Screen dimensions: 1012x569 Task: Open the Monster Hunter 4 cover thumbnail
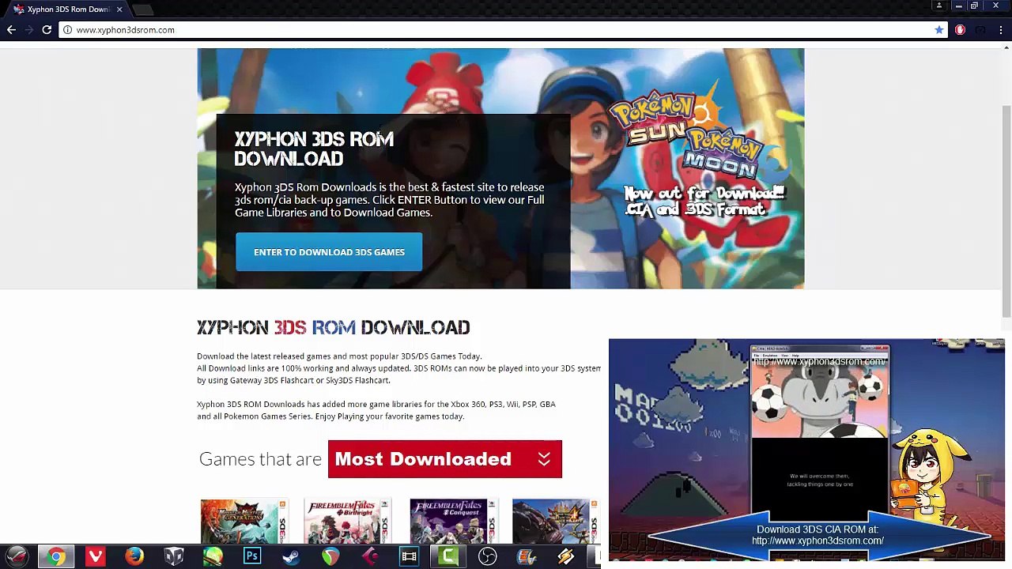coord(556,521)
